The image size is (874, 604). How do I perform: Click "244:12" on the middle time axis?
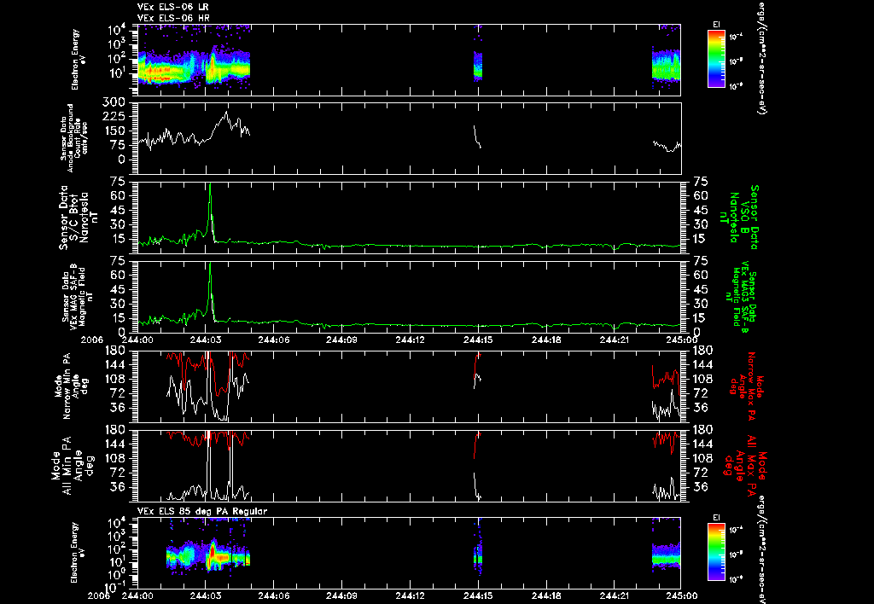pyautogui.click(x=410, y=340)
